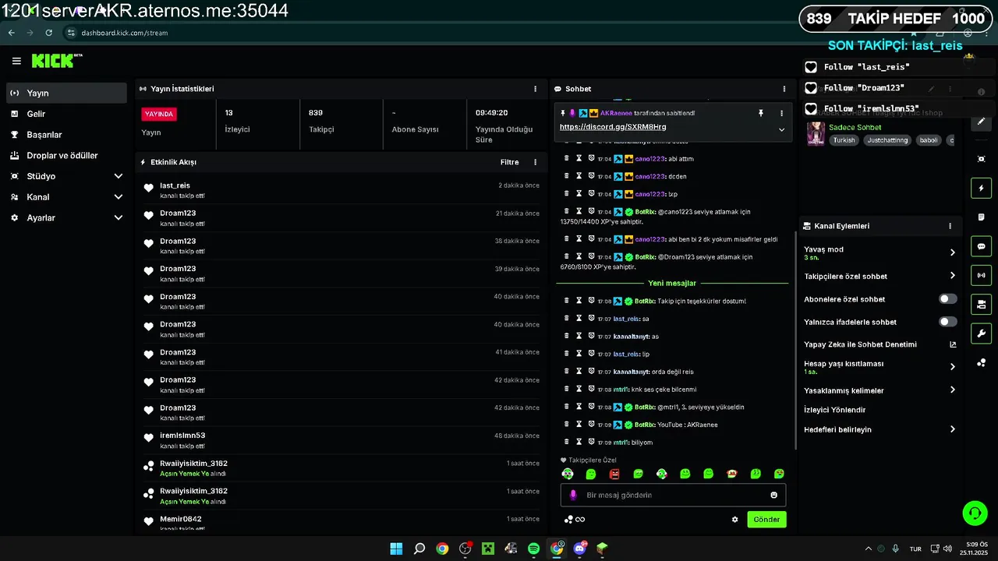Open Yayın İstatistikleri three-dot options
Image resolution: width=998 pixels, height=561 pixels.
[535, 89]
